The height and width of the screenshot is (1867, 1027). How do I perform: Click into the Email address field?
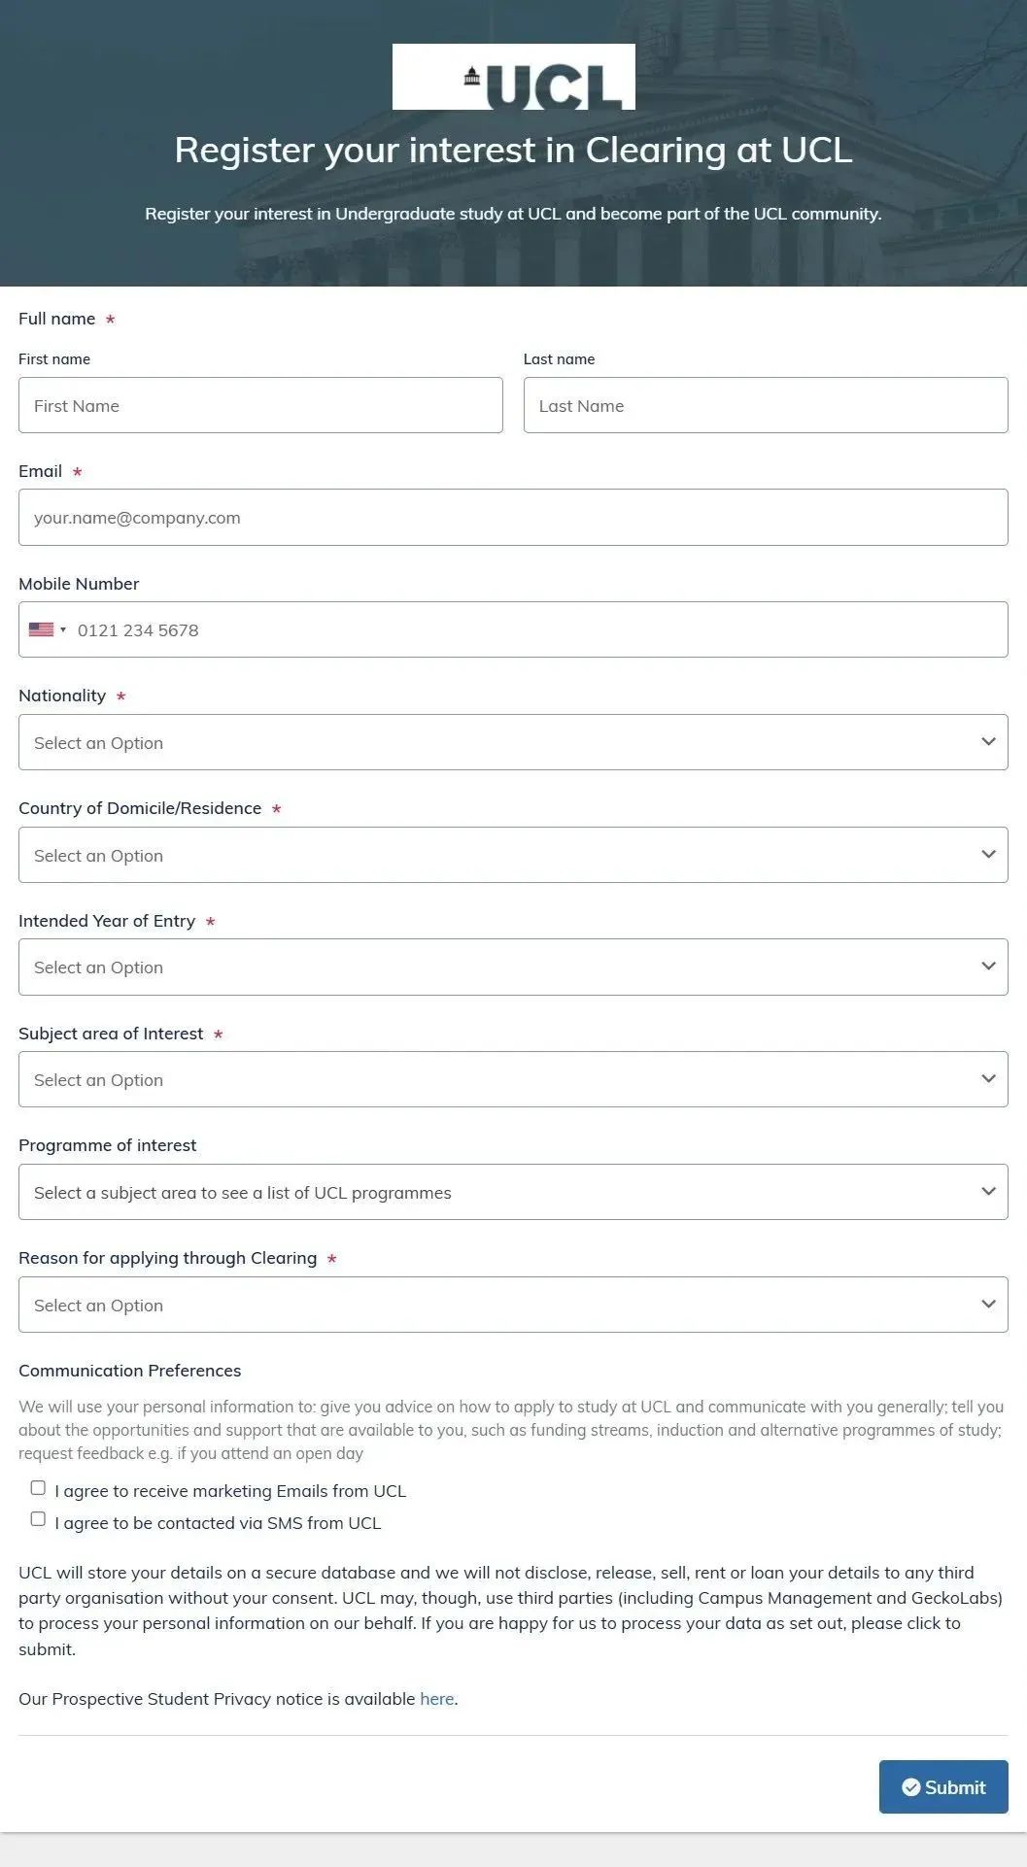click(x=513, y=518)
